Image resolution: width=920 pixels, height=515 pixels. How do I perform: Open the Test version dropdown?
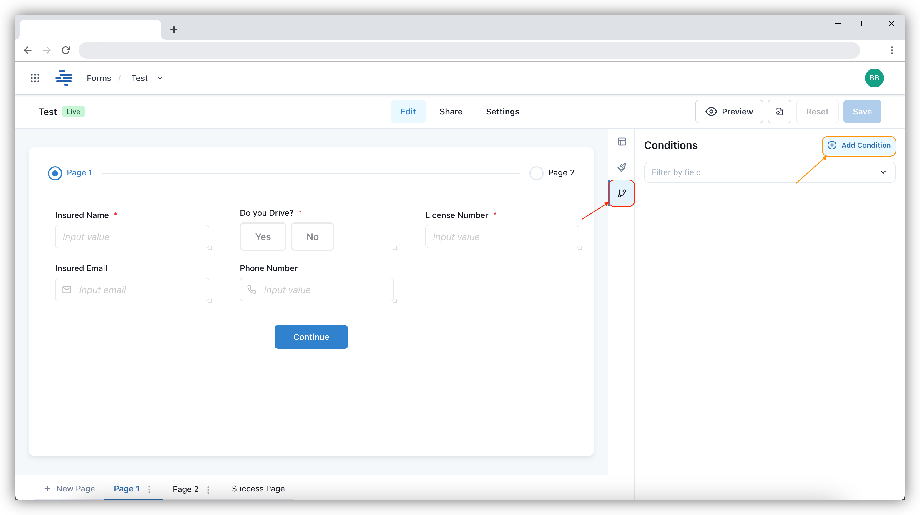coord(159,78)
